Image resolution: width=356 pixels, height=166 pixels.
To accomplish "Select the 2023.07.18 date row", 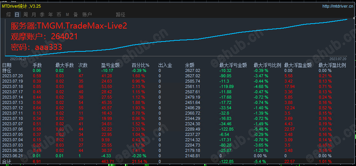I will coord(12,86).
